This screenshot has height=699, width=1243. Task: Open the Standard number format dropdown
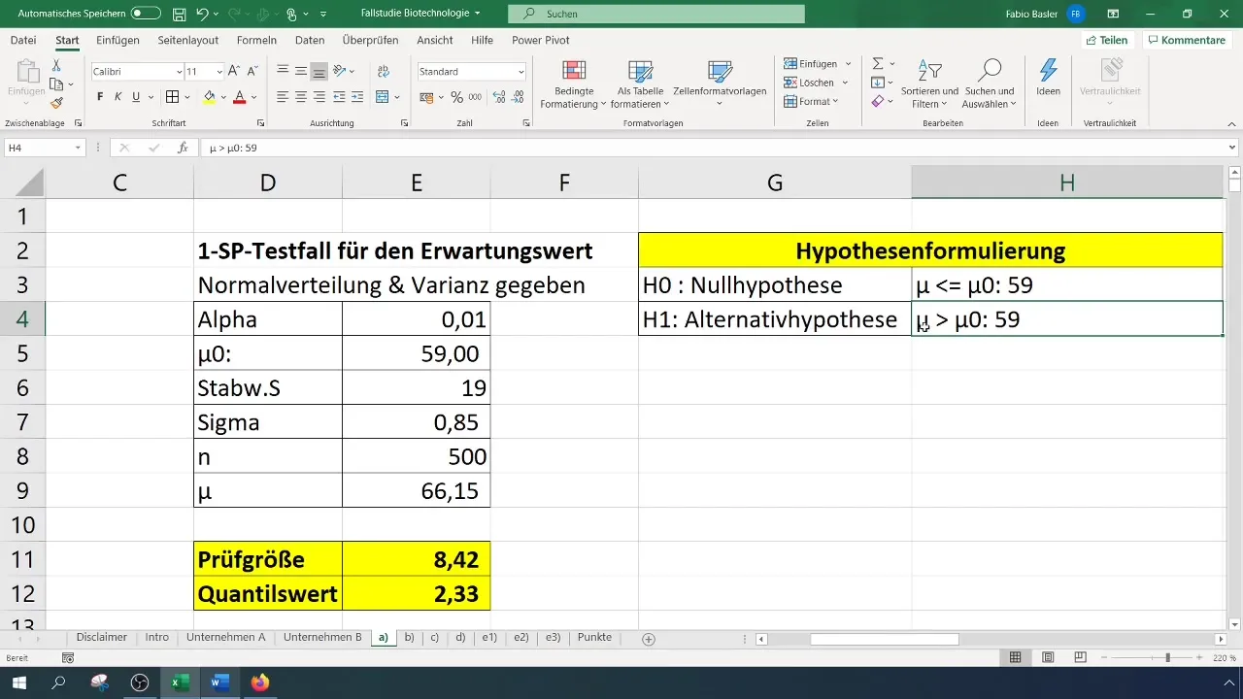click(521, 72)
